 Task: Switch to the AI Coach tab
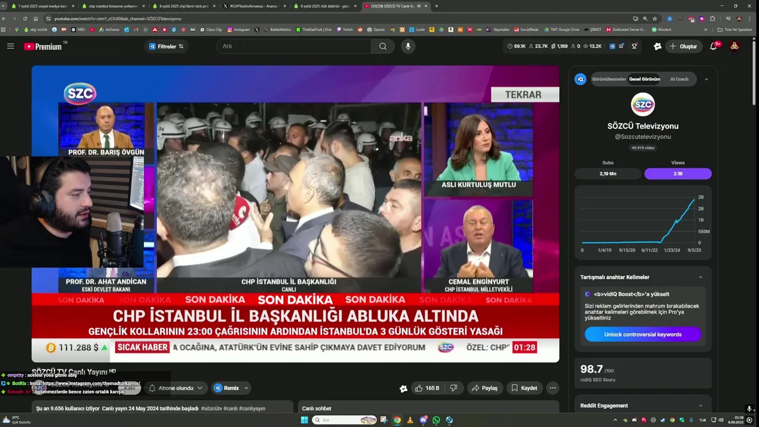click(680, 79)
